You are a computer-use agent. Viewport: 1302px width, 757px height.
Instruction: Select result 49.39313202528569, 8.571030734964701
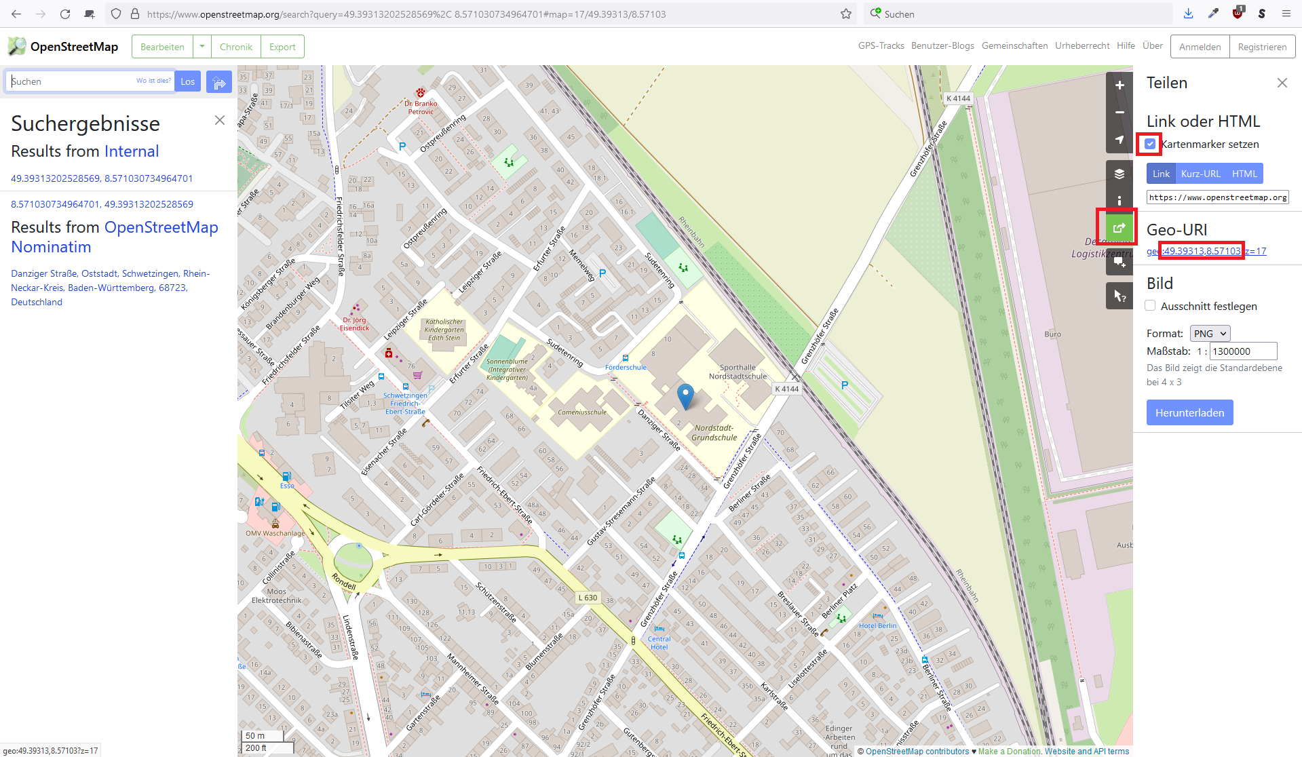pyautogui.click(x=102, y=178)
